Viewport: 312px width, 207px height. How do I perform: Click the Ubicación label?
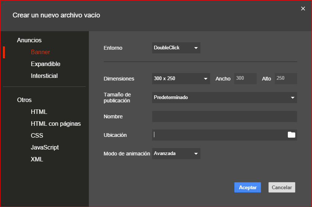[x=115, y=135]
